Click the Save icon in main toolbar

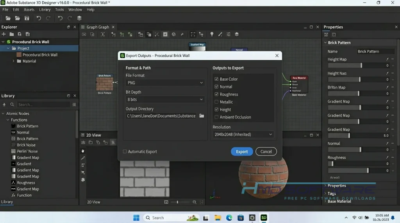tap(27, 18)
